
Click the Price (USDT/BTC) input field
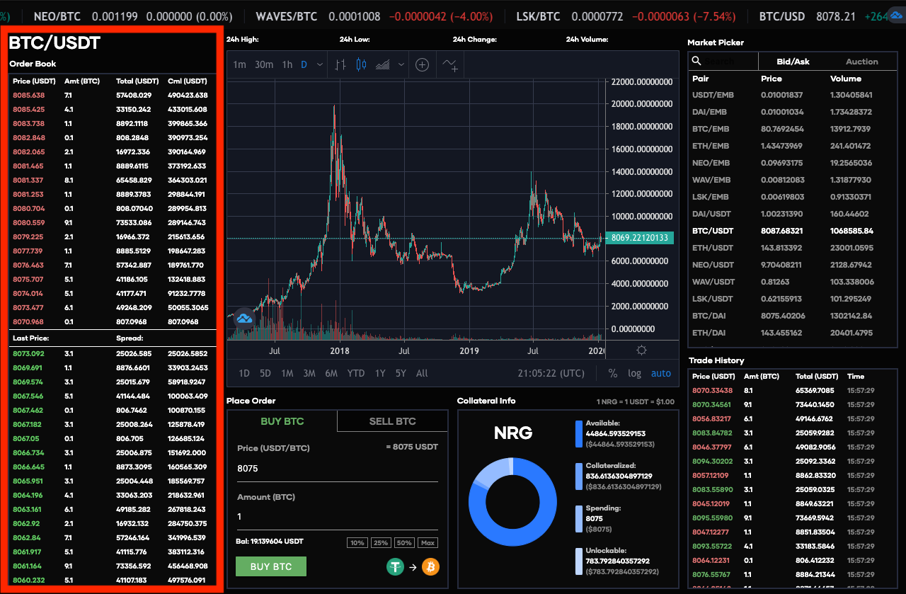click(338, 469)
